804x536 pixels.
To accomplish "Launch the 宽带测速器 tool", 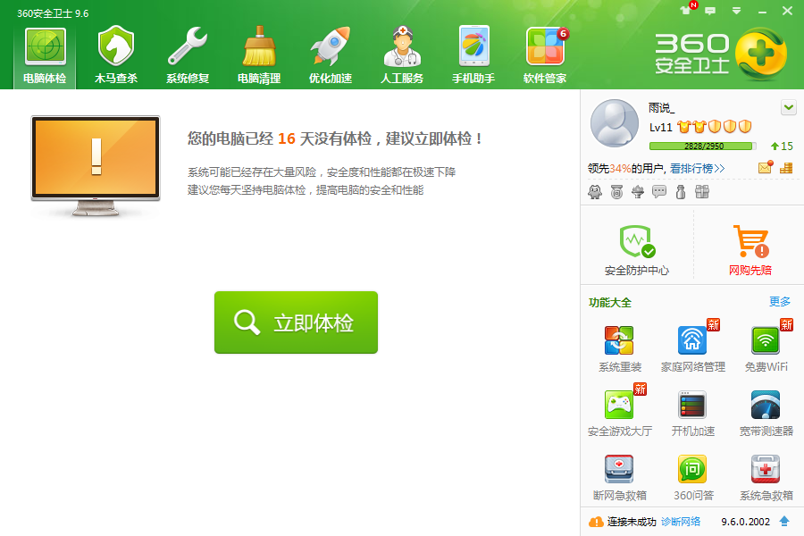I will pyautogui.click(x=766, y=413).
